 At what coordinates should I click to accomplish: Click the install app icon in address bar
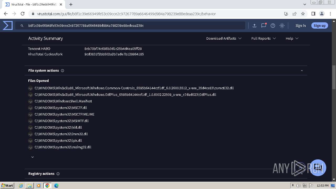(x=286, y=14)
